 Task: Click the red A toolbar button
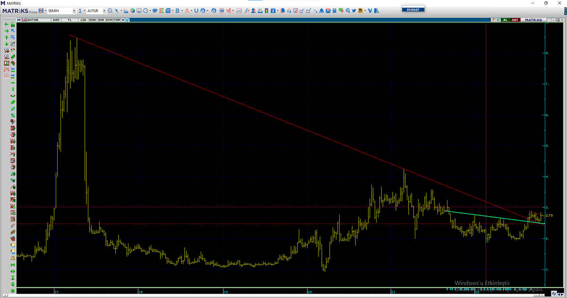click(187, 11)
